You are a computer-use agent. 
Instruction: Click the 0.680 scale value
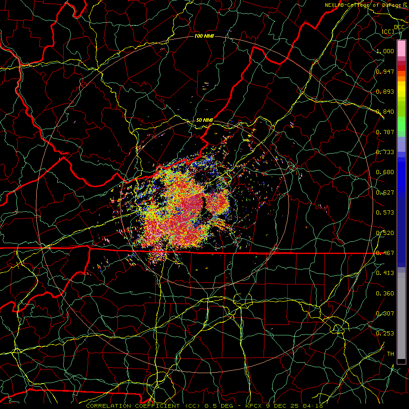[x=385, y=172]
